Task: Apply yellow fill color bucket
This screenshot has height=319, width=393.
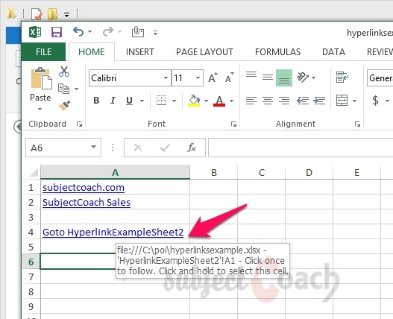Action: [194, 101]
